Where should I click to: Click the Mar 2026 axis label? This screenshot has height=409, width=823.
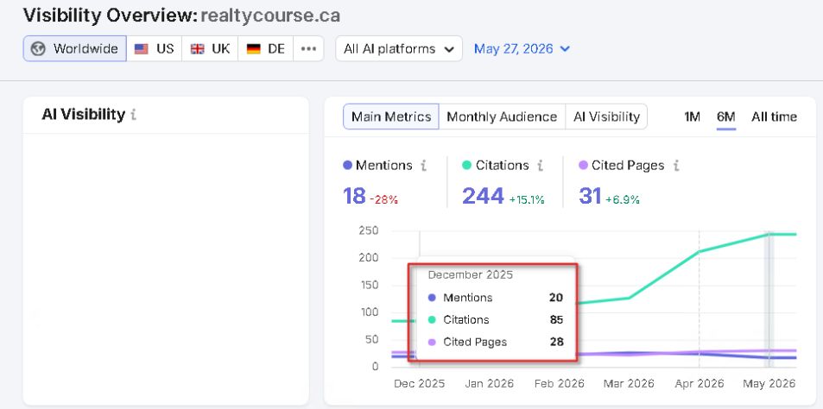(629, 384)
